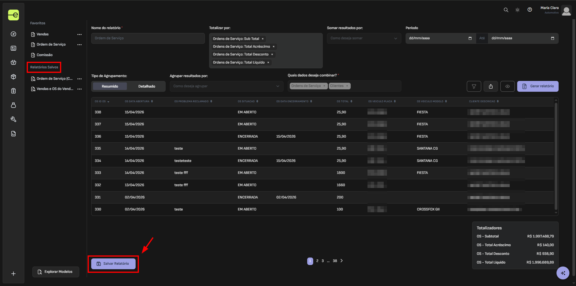The image size is (576, 286).
Task: Click the 'Nome do relatório' input field
Action: point(148,38)
